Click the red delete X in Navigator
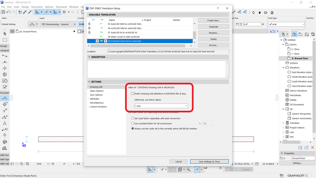316x178 pixels. [313, 148]
